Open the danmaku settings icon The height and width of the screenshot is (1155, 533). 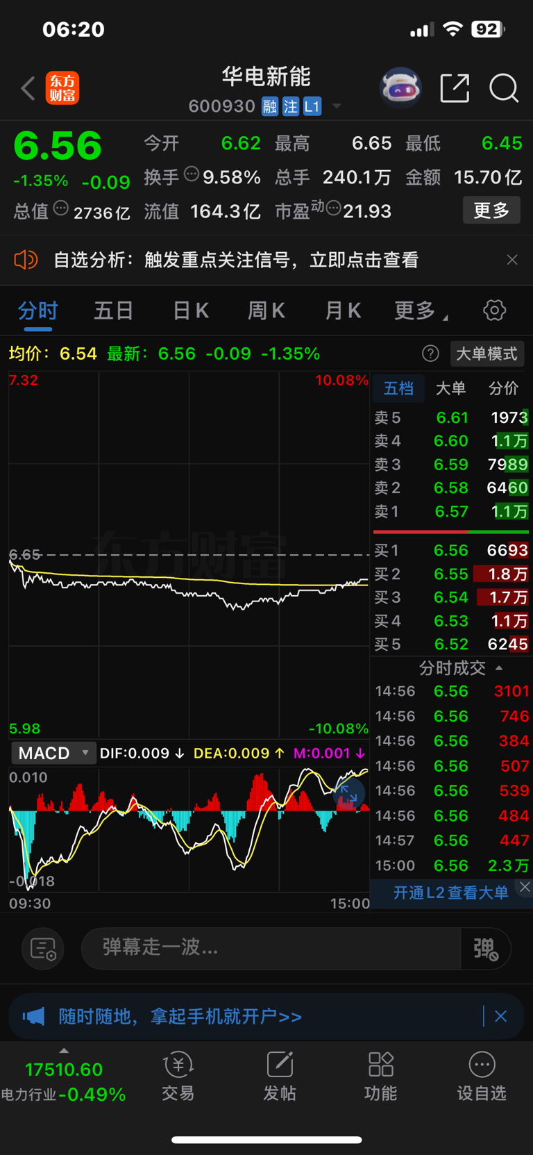[x=43, y=949]
